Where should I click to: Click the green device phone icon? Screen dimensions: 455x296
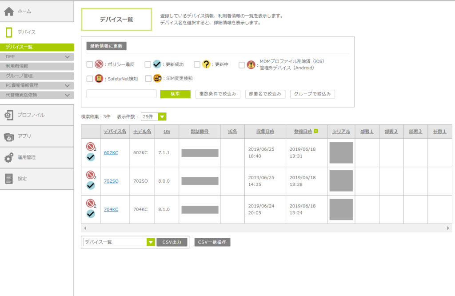coord(9,32)
